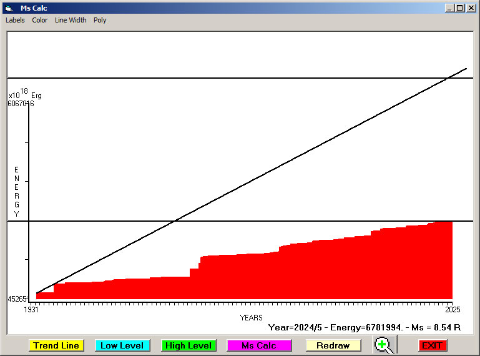
Task: Click the 2025 label on year axis
Action: pyautogui.click(x=453, y=309)
